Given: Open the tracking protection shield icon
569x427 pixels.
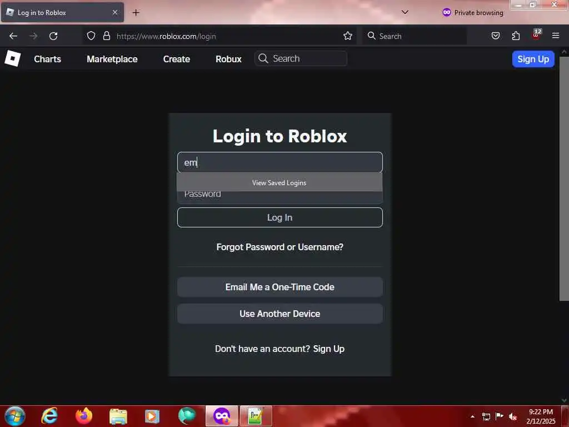Looking at the screenshot, I should [x=91, y=36].
